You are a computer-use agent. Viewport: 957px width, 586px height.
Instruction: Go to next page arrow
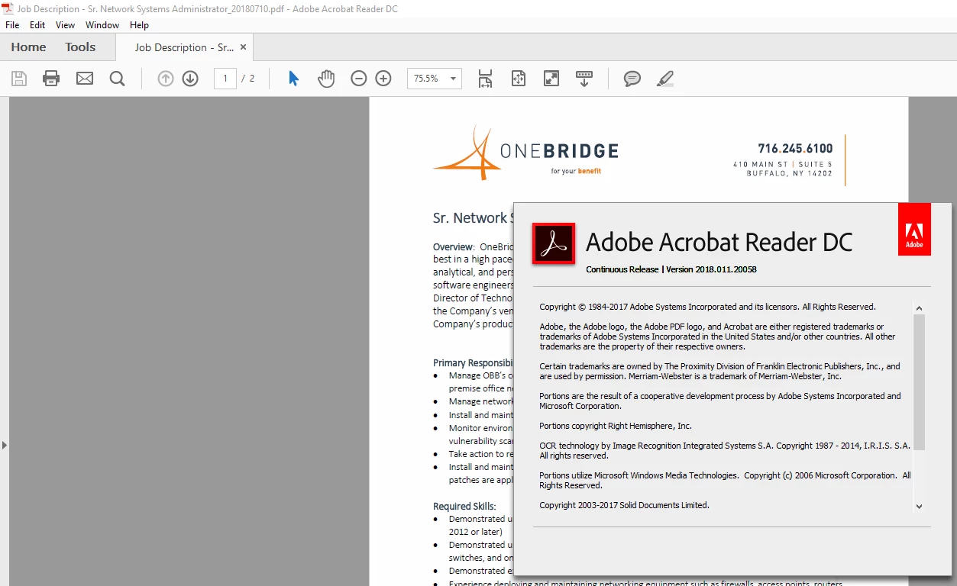click(190, 79)
